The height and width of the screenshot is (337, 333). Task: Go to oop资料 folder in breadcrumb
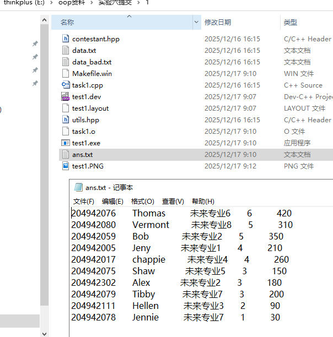tap(72, 3)
